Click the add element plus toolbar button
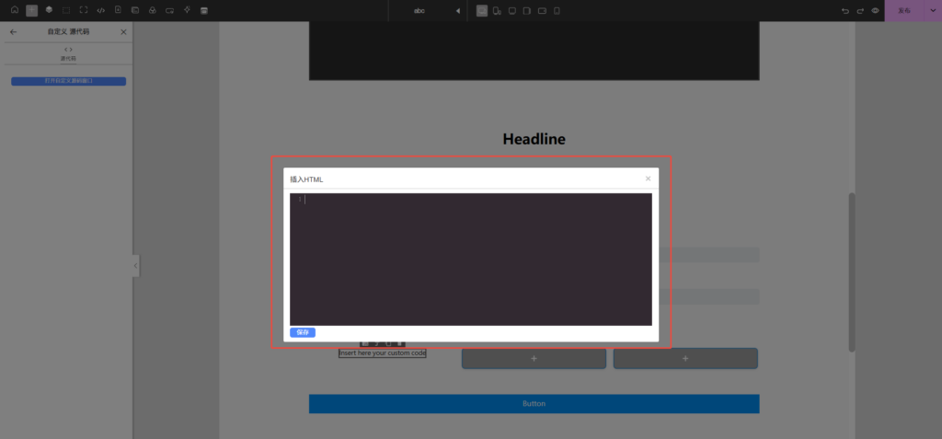942x439 pixels. pos(31,10)
